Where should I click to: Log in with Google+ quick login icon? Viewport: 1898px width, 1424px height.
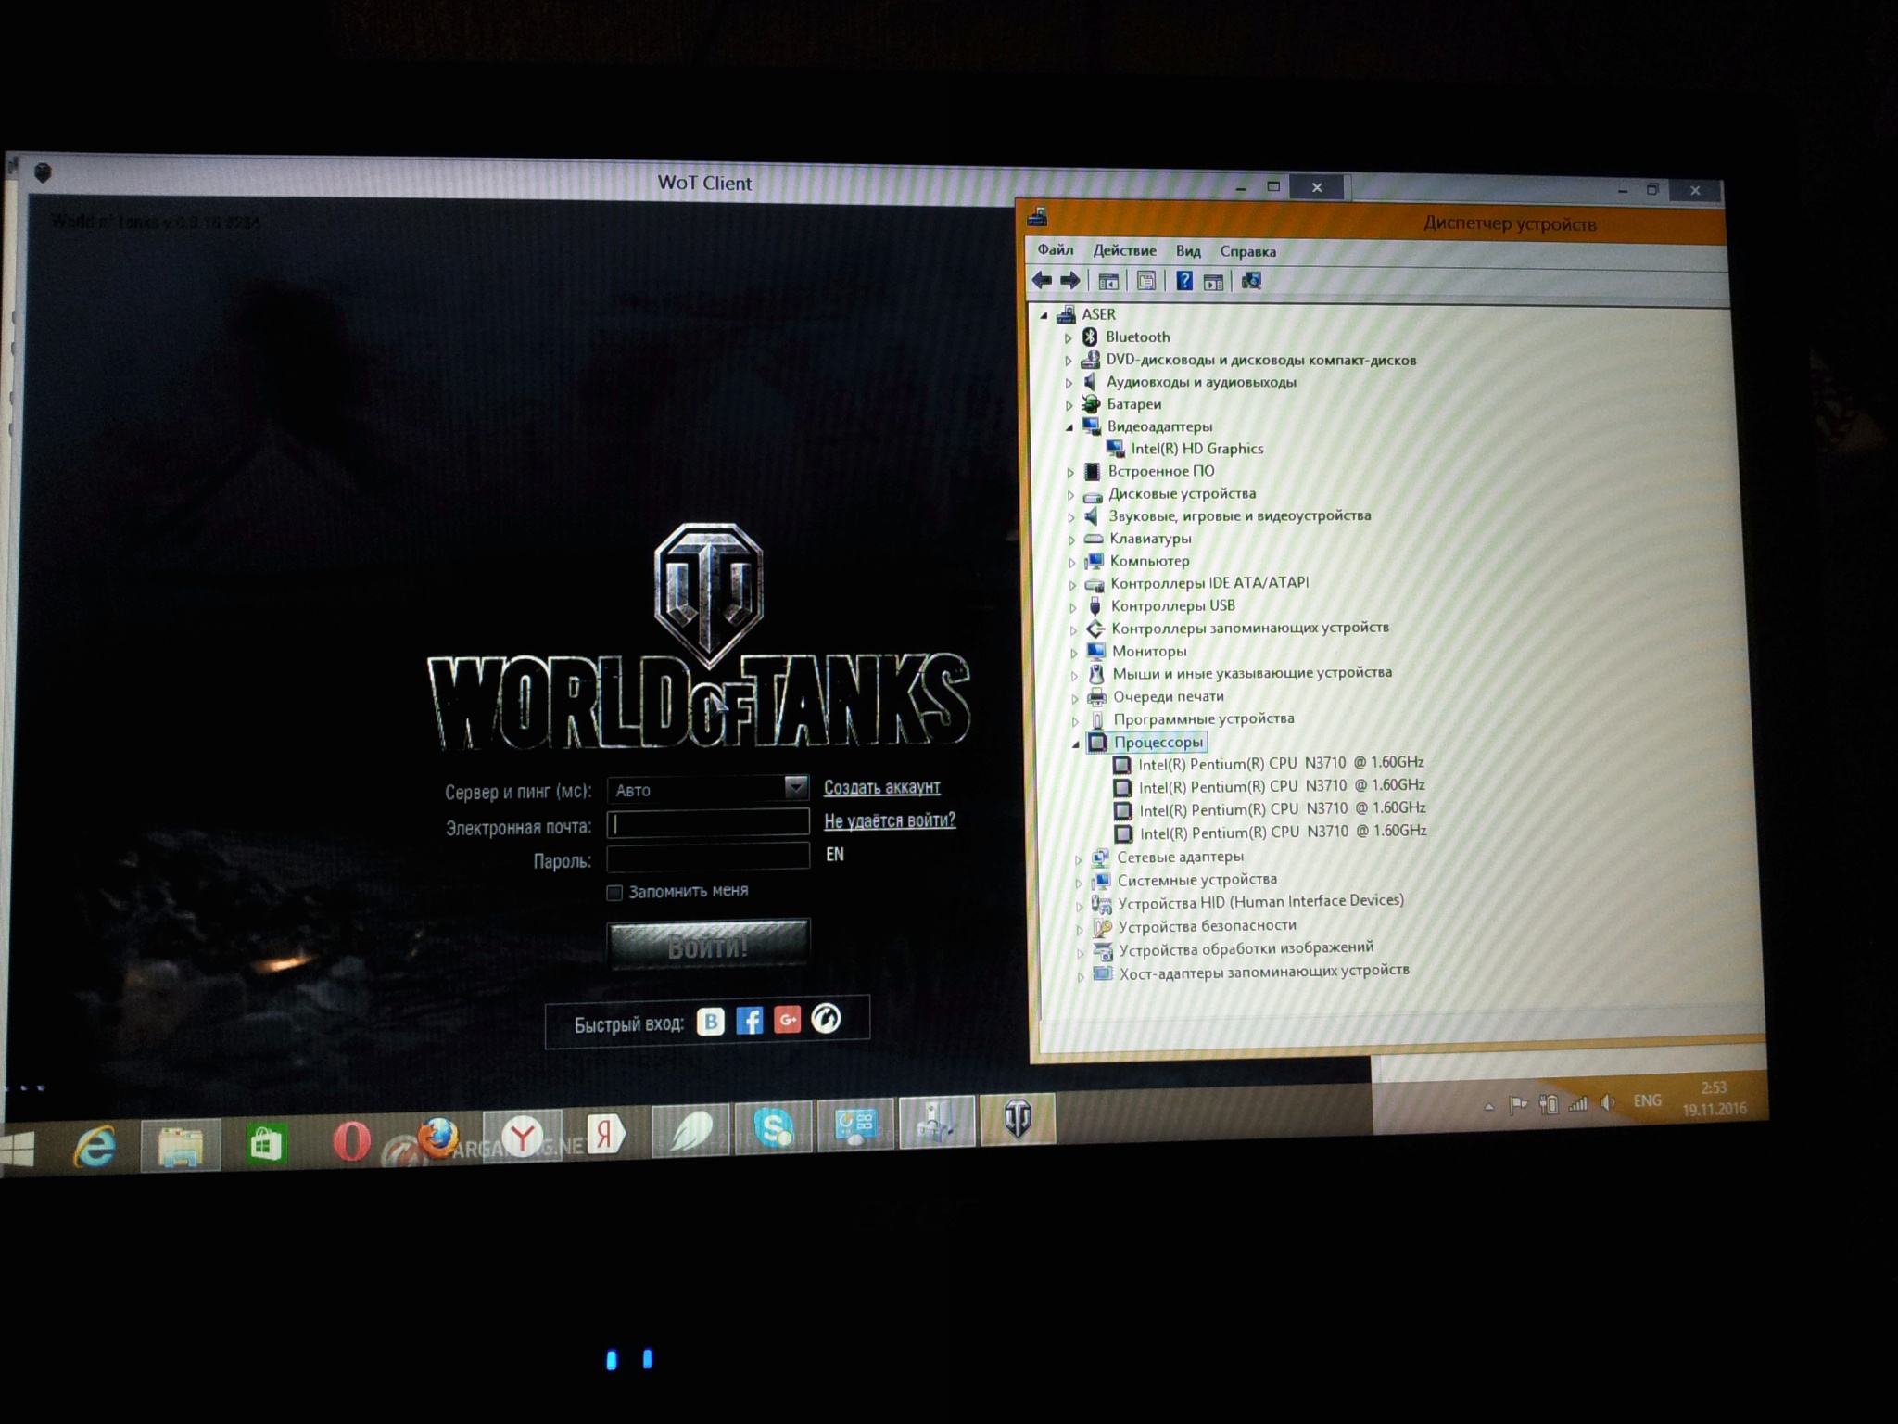pos(787,1020)
